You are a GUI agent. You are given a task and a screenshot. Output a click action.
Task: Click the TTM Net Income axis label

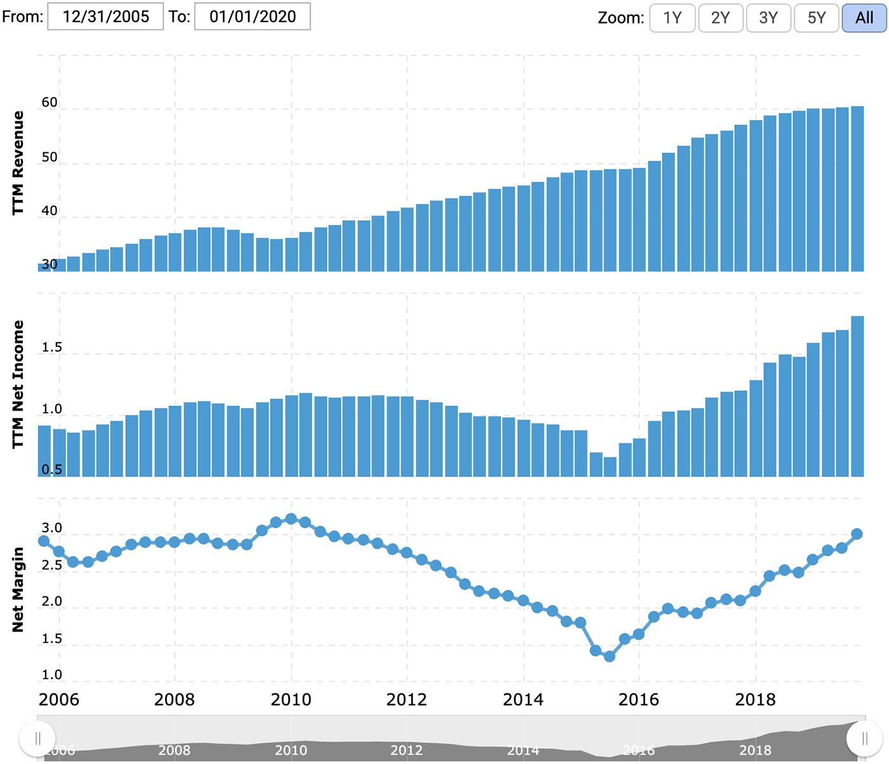tap(18, 385)
